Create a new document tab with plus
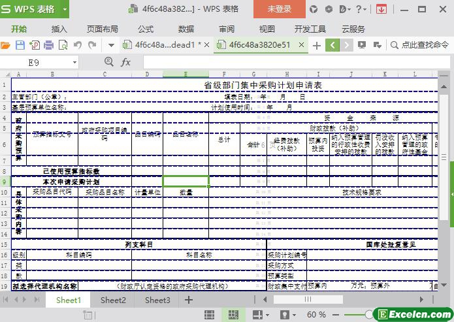The height and width of the screenshot is (322, 454). (317, 46)
